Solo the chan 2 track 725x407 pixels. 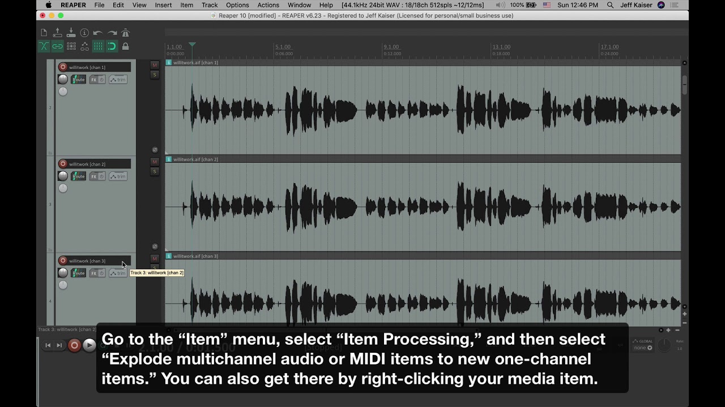(x=155, y=171)
